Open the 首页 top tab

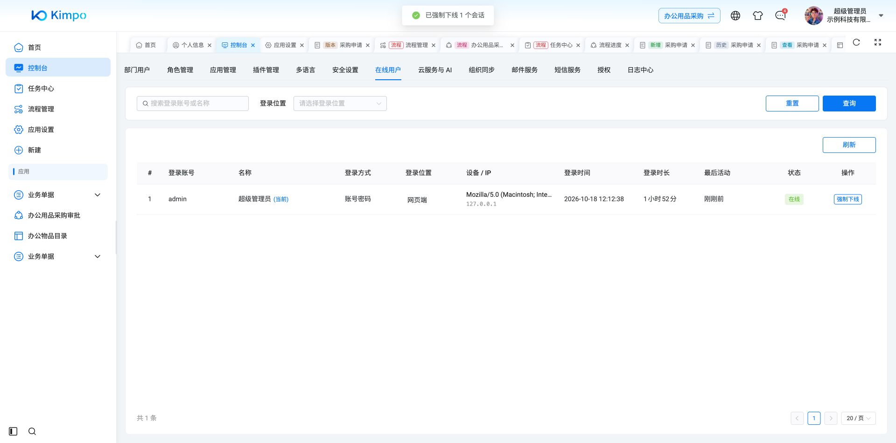tap(146, 45)
